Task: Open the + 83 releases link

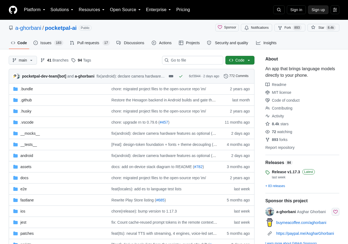Action: point(275,186)
